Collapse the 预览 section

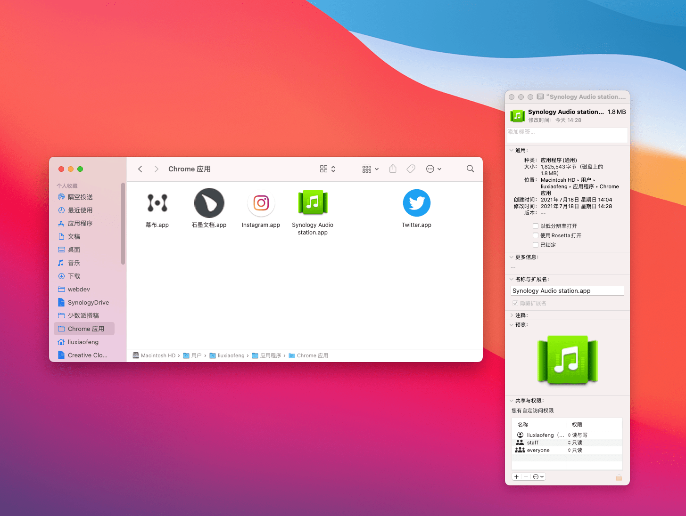pyautogui.click(x=512, y=325)
